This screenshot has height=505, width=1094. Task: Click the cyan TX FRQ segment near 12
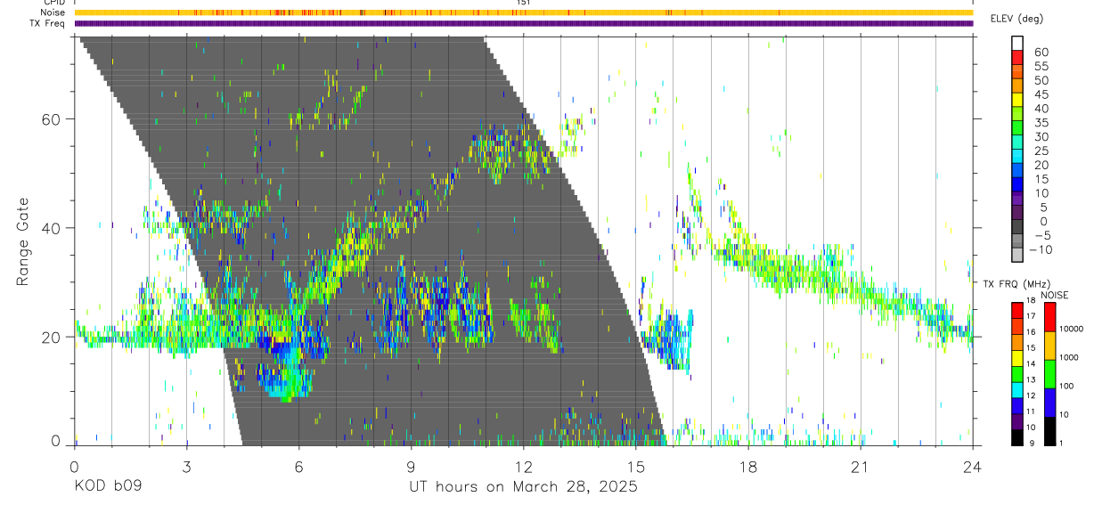[x=1017, y=388]
